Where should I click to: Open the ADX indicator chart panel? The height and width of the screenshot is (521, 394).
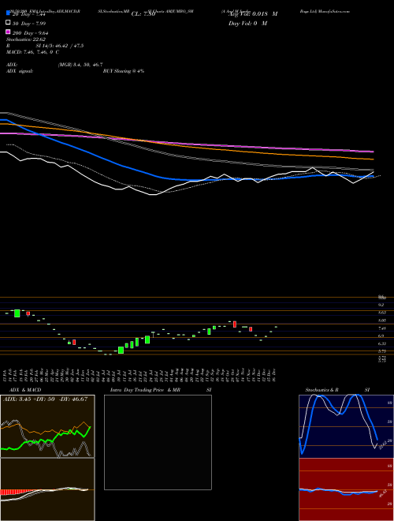click(47, 426)
